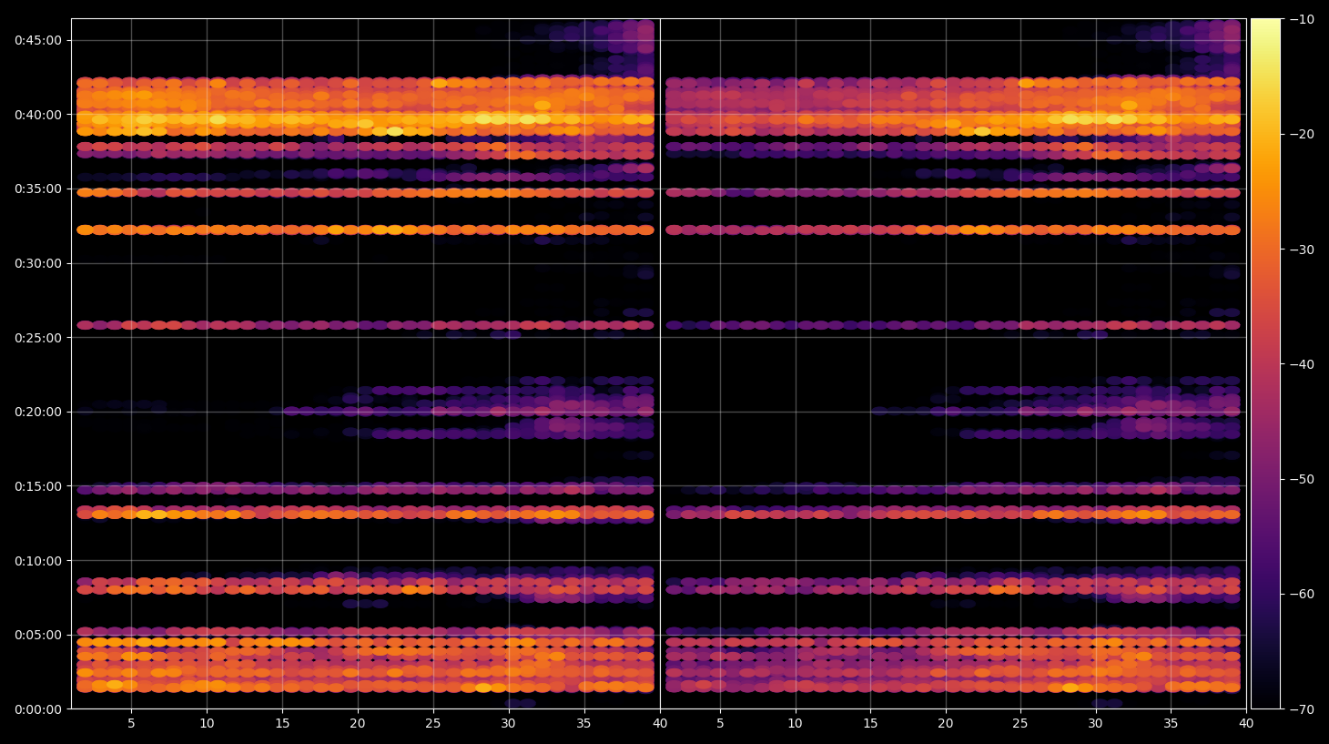Click the 0:45:00 time axis label
Image resolution: width=1329 pixels, height=744 pixels.
click(38, 40)
